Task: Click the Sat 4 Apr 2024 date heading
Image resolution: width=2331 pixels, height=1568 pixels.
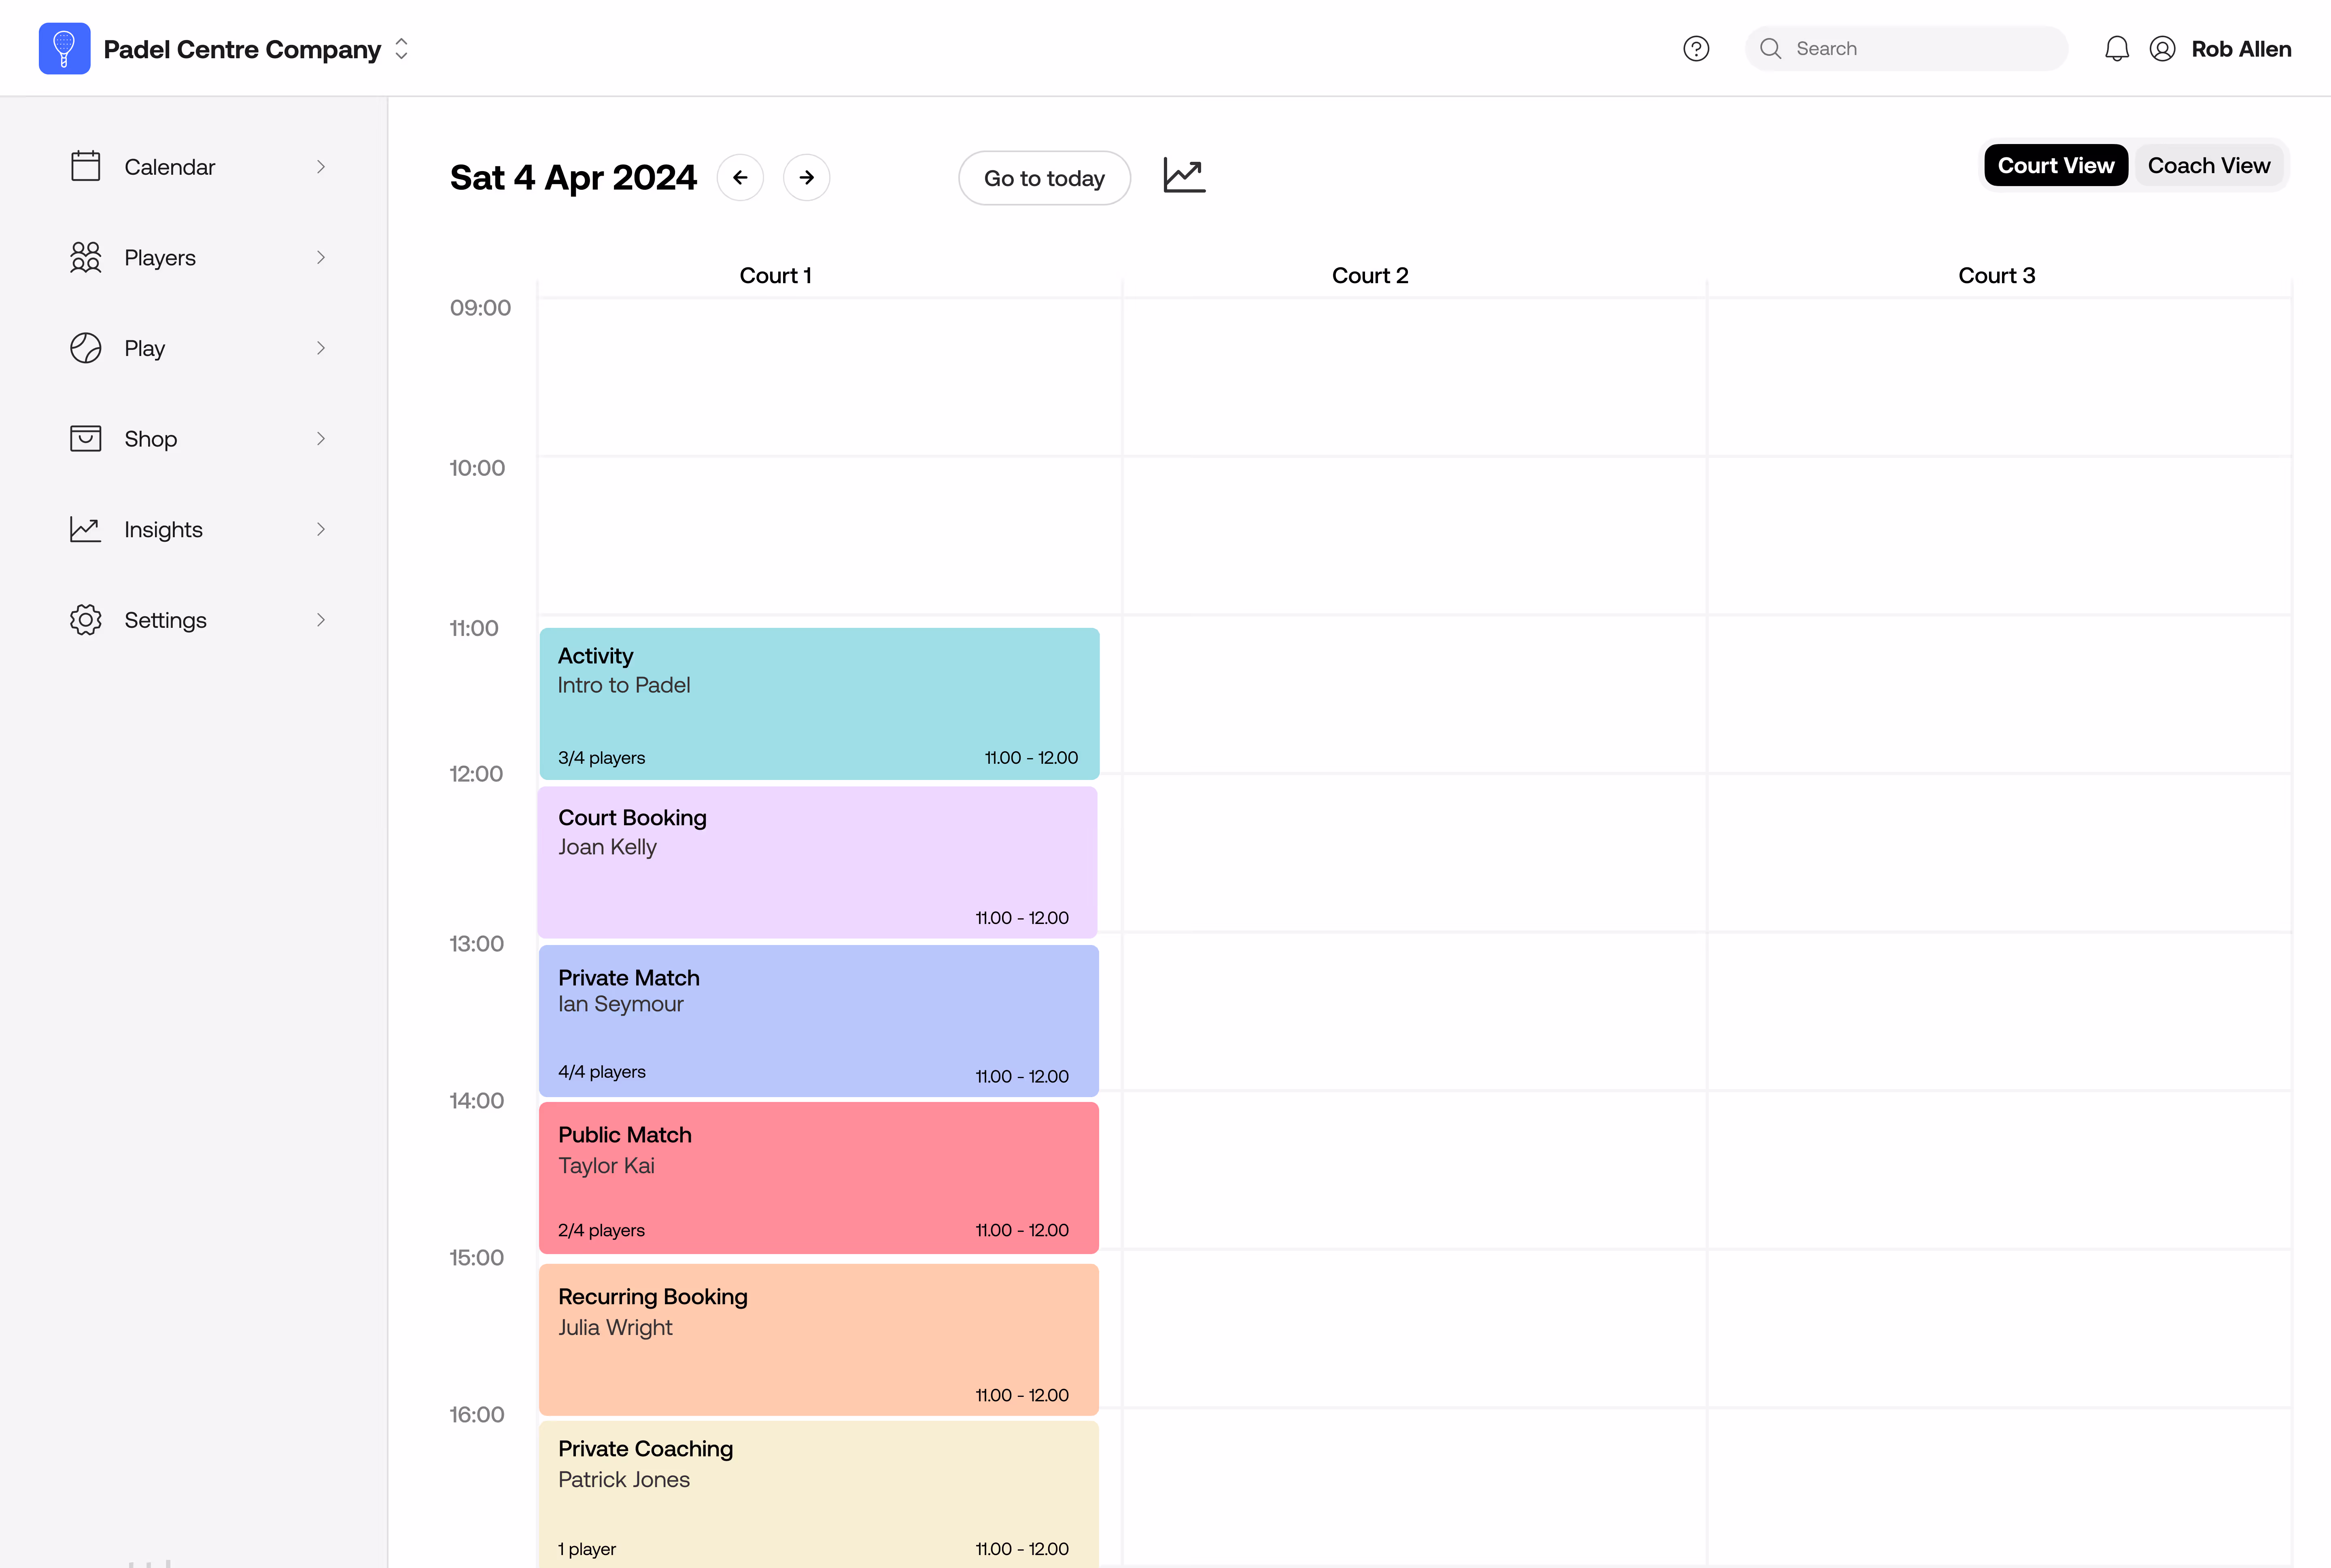Action: coord(573,177)
